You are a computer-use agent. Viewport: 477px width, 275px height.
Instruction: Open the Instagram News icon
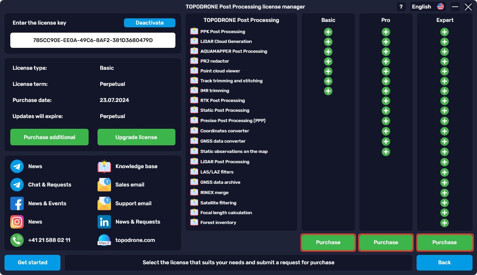(17, 222)
